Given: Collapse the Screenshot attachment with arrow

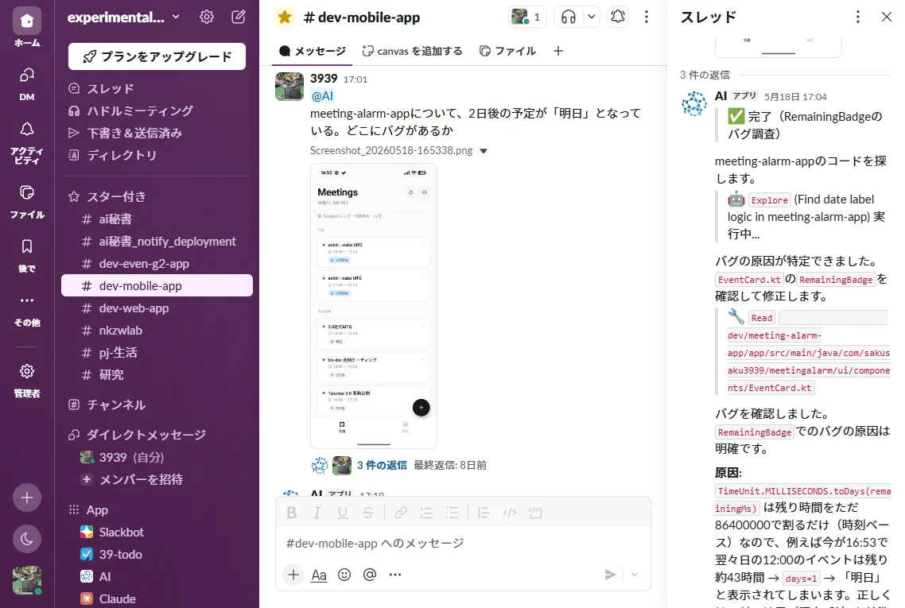Looking at the screenshot, I should point(484,151).
